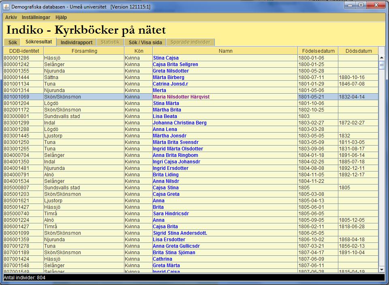Open the Merta entry from Njurunda
The width and height of the screenshot is (389, 285).
[160, 90]
